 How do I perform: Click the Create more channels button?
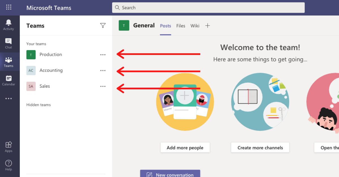pos(260,148)
